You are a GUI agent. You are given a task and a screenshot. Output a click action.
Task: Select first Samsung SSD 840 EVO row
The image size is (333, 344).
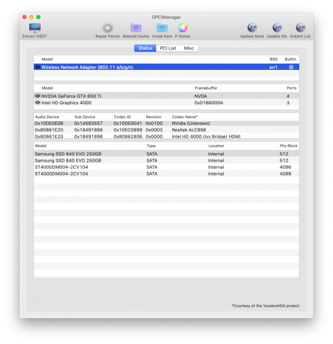coord(166,154)
